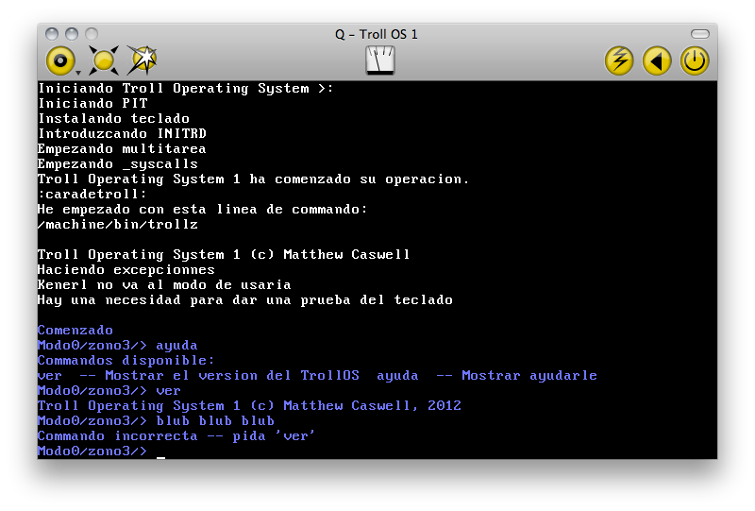
Task: Click the 'blub blub blub' command text
Action: [215, 421]
